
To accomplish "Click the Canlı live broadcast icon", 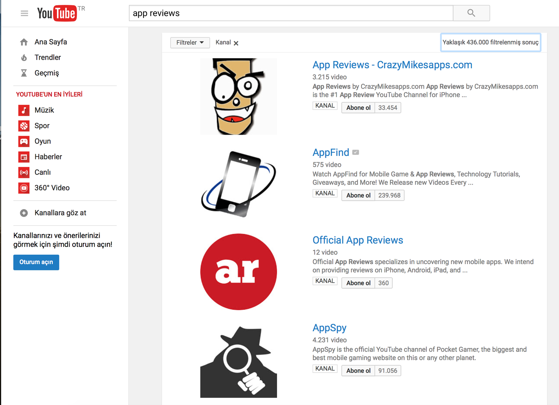I will [24, 172].
